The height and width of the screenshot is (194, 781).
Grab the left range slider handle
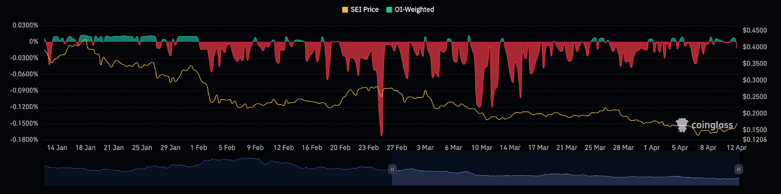pyautogui.click(x=392, y=169)
